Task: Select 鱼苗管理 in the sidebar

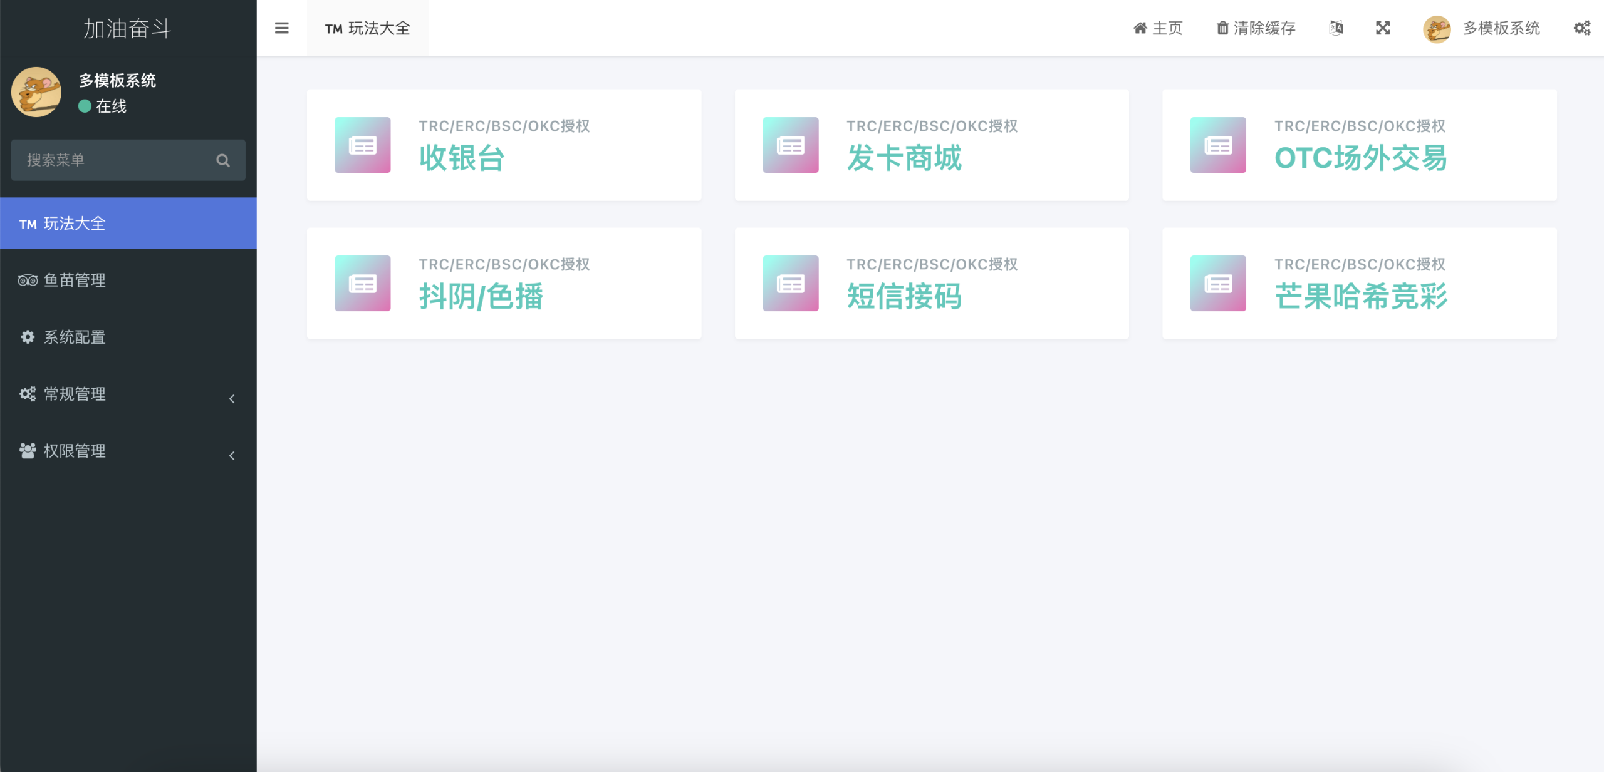Action: [x=75, y=280]
